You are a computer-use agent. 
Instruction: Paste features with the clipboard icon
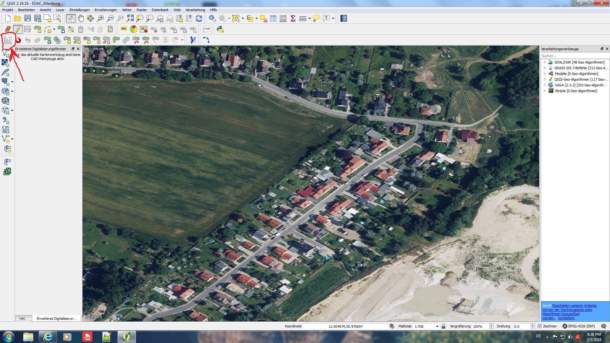(110, 29)
